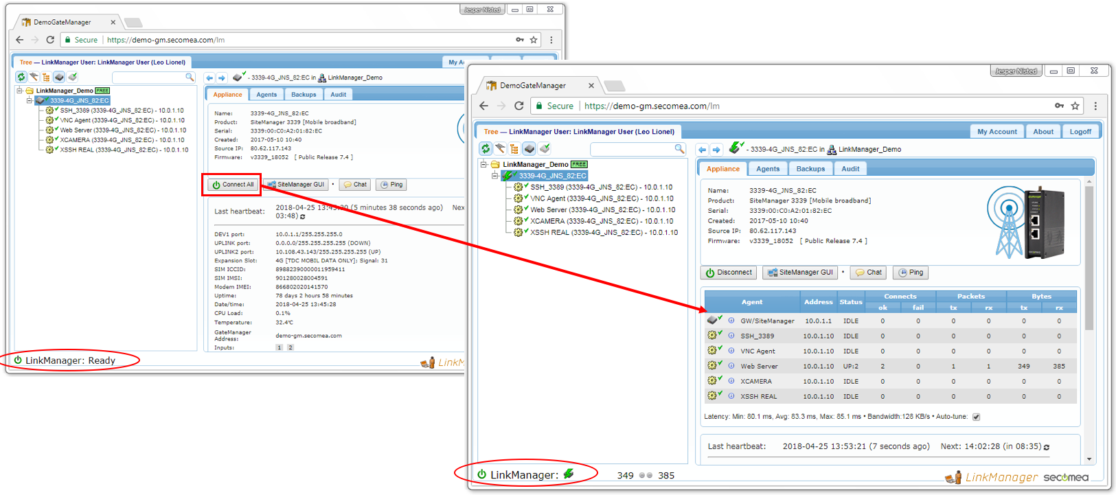Click scrollbar down arrow in front window panel
The image size is (1116, 495).
1089,459
